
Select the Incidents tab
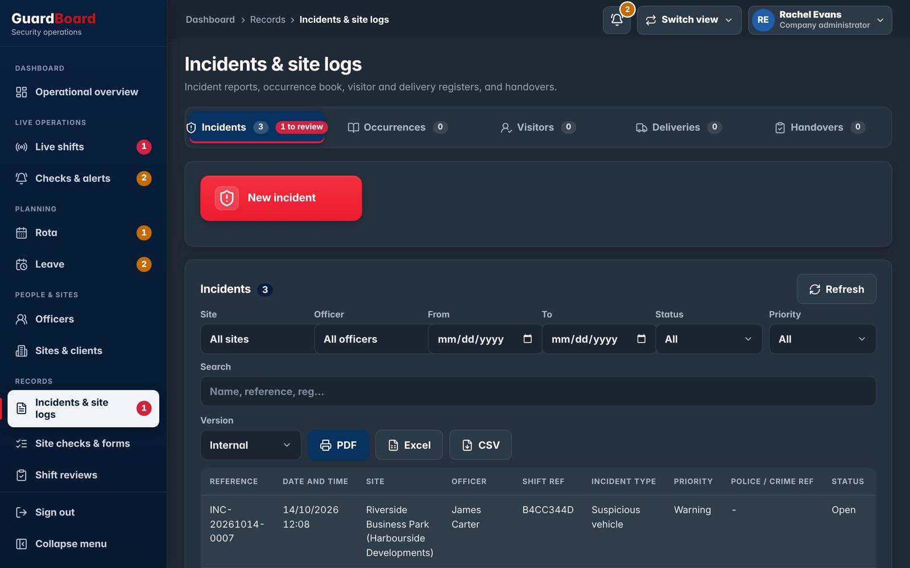257,127
